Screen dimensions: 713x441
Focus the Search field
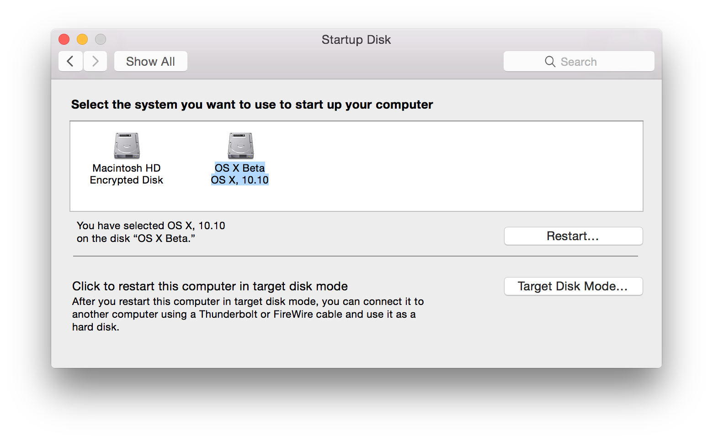pyautogui.click(x=579, y=61)
